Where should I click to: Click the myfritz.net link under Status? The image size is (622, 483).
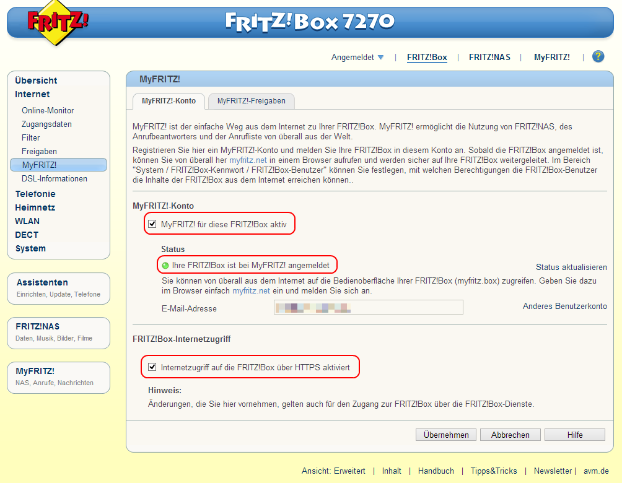(x=251, y=290)
